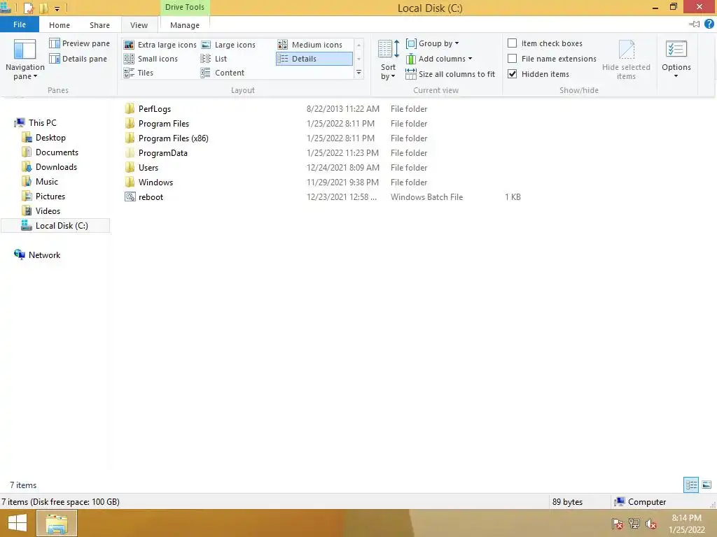Open the Group by dropdown
The height and width of the screenshot is (537, 717).
point(433,43)
